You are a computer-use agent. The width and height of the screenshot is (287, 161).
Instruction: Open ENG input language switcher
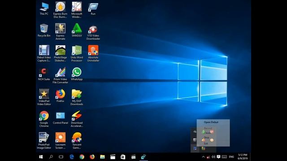pyautogui.click(x=231, y=157)
